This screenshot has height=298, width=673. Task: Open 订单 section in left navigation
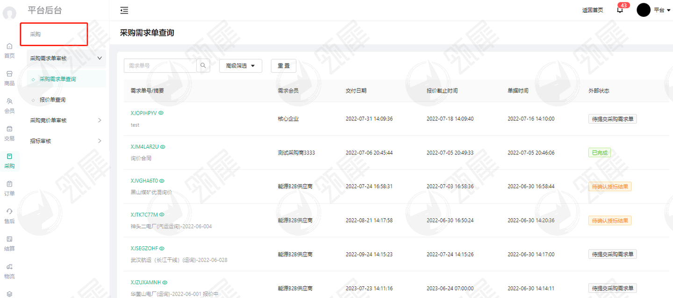pos(9,188)
